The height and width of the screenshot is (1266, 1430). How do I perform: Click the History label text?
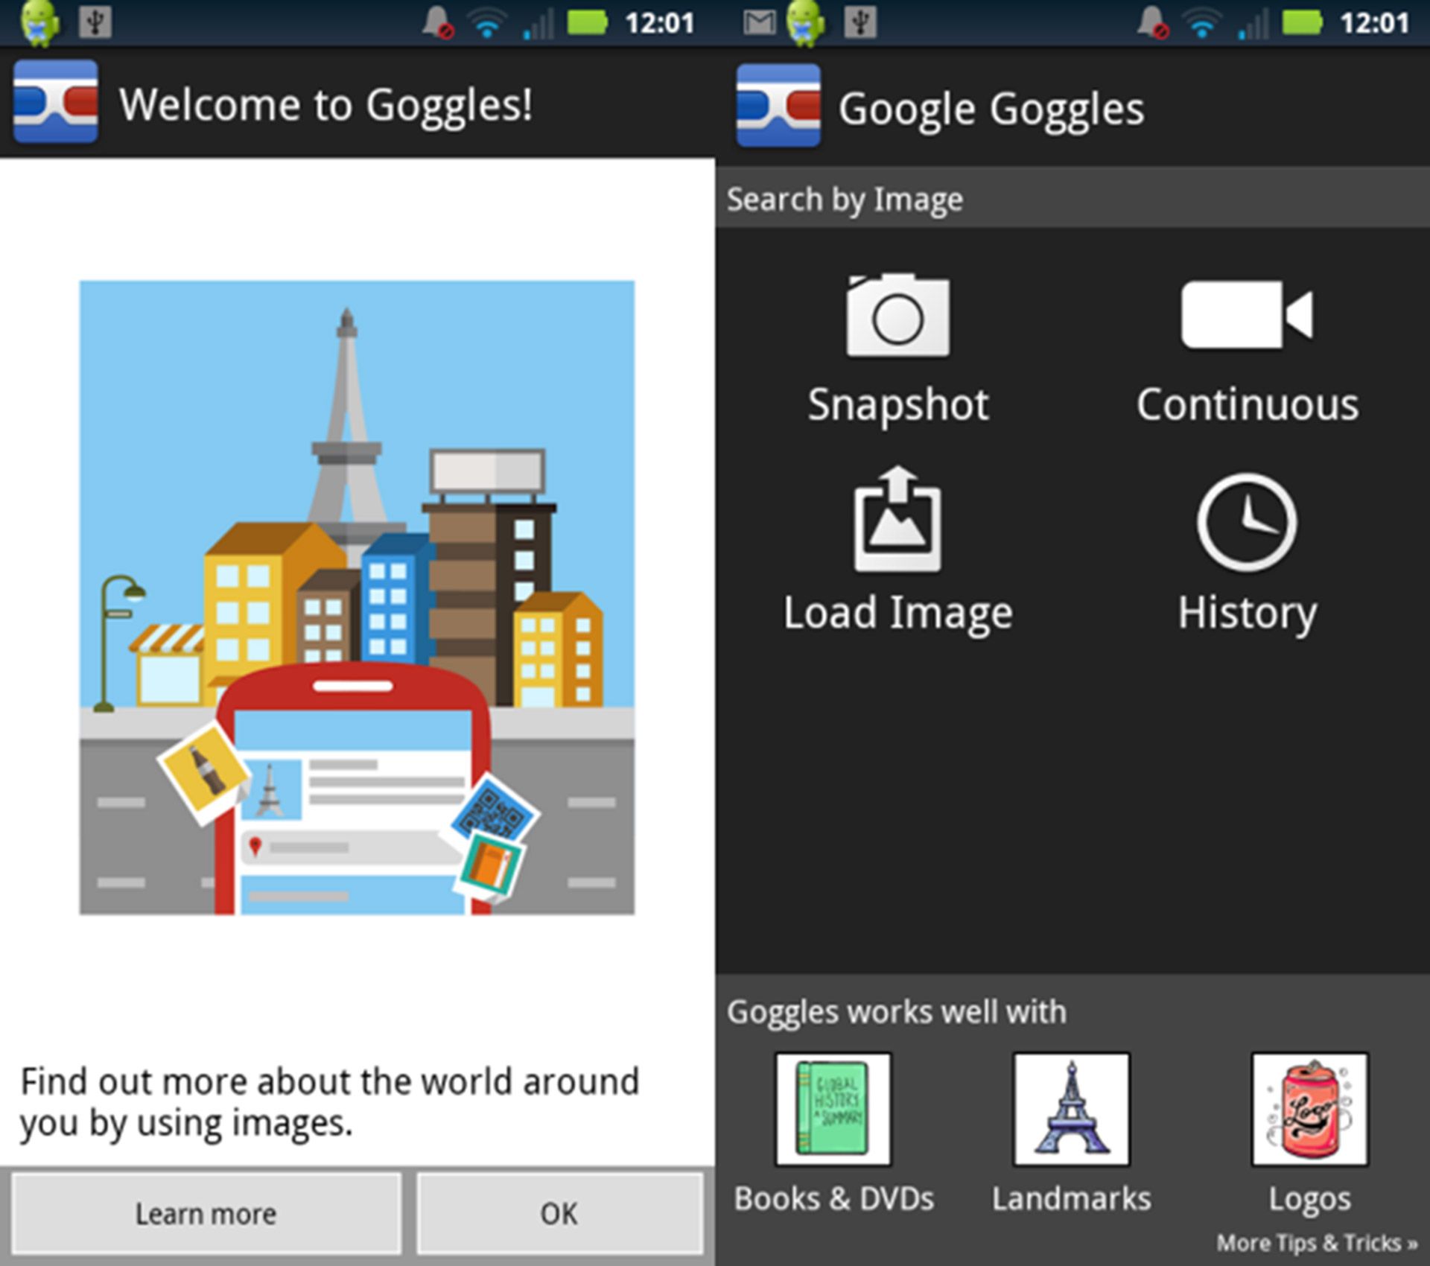1248,613
